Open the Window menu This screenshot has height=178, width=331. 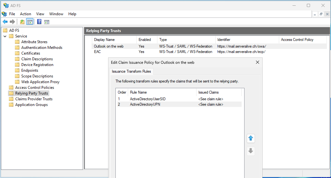[x=56, y=14]
